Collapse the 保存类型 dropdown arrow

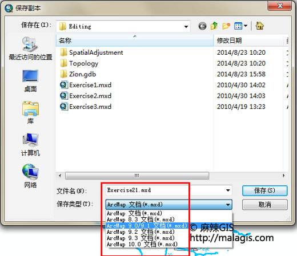click(x=228, y=205)
